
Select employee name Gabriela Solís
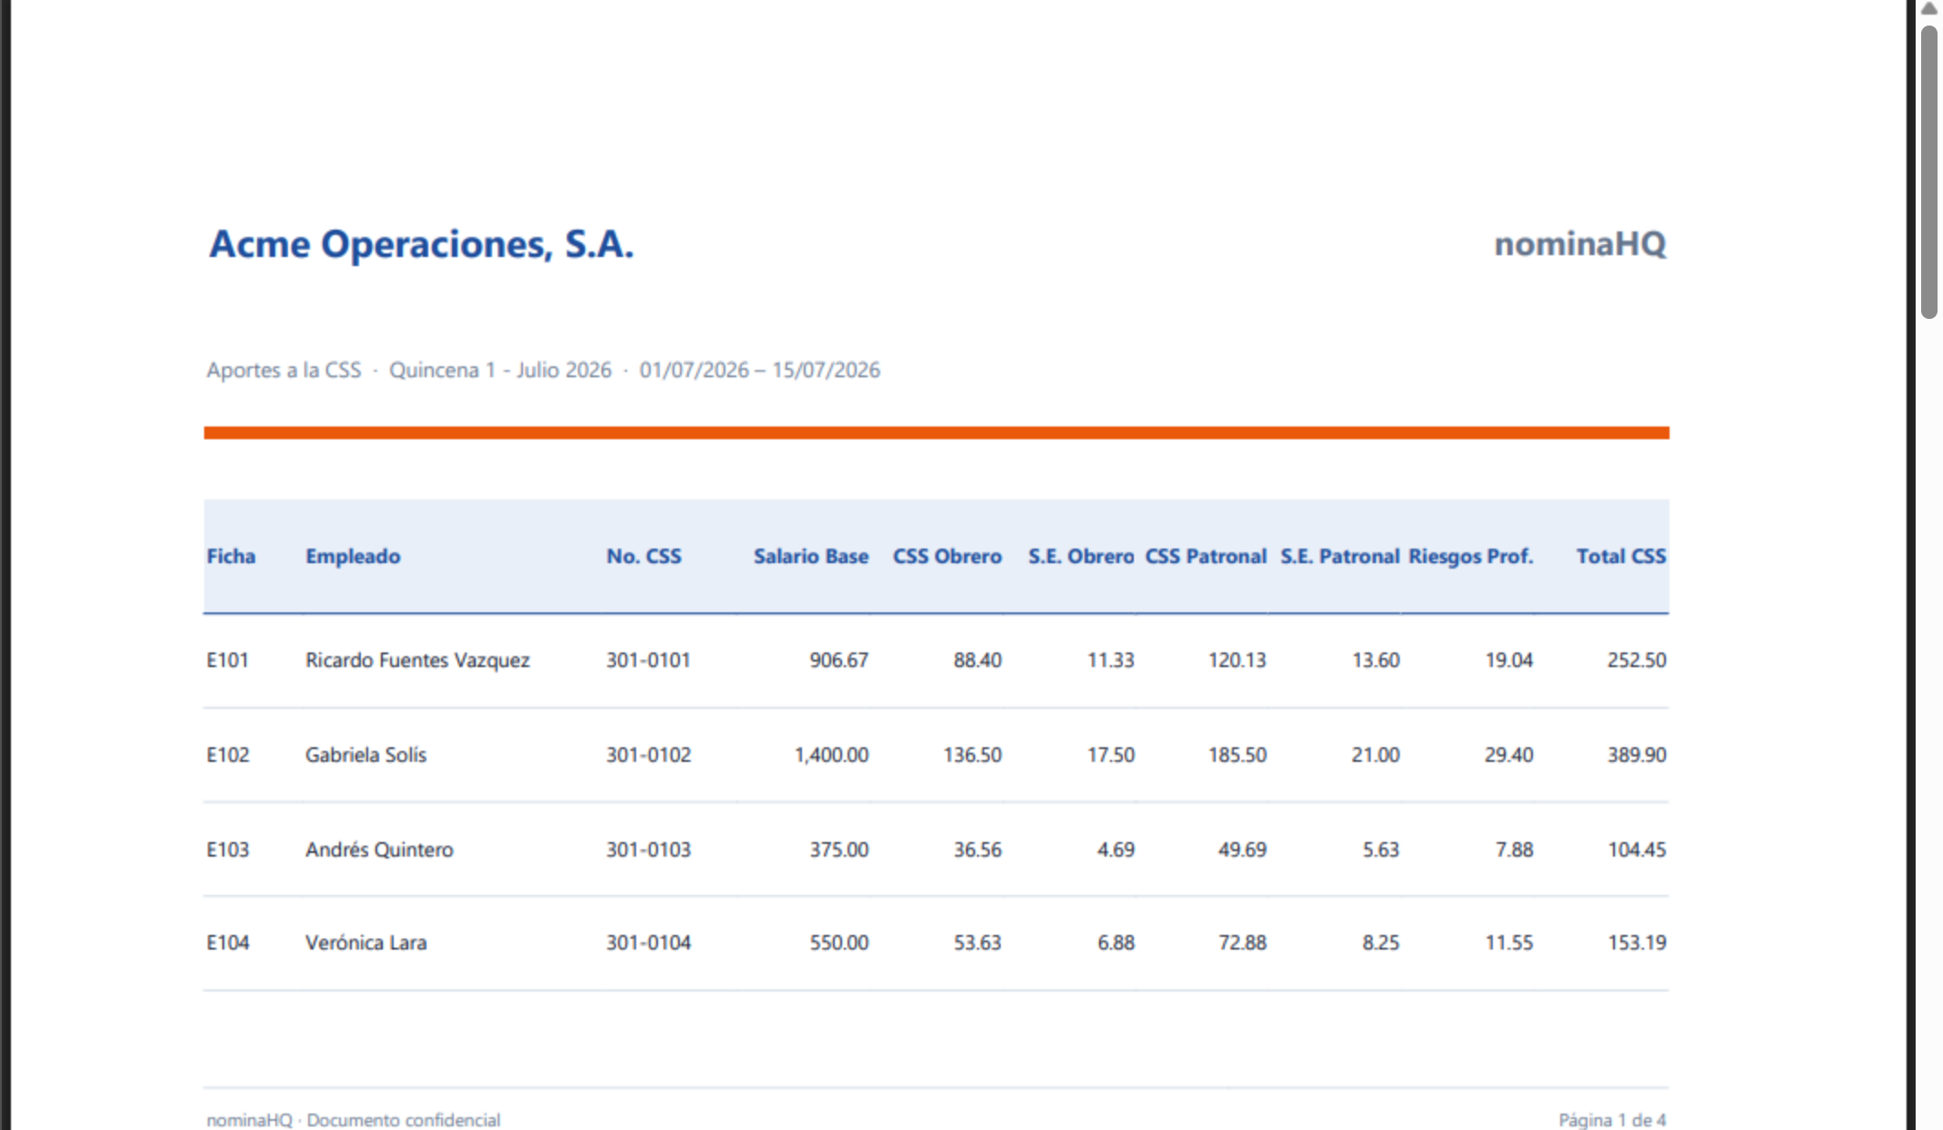[365, 755]
